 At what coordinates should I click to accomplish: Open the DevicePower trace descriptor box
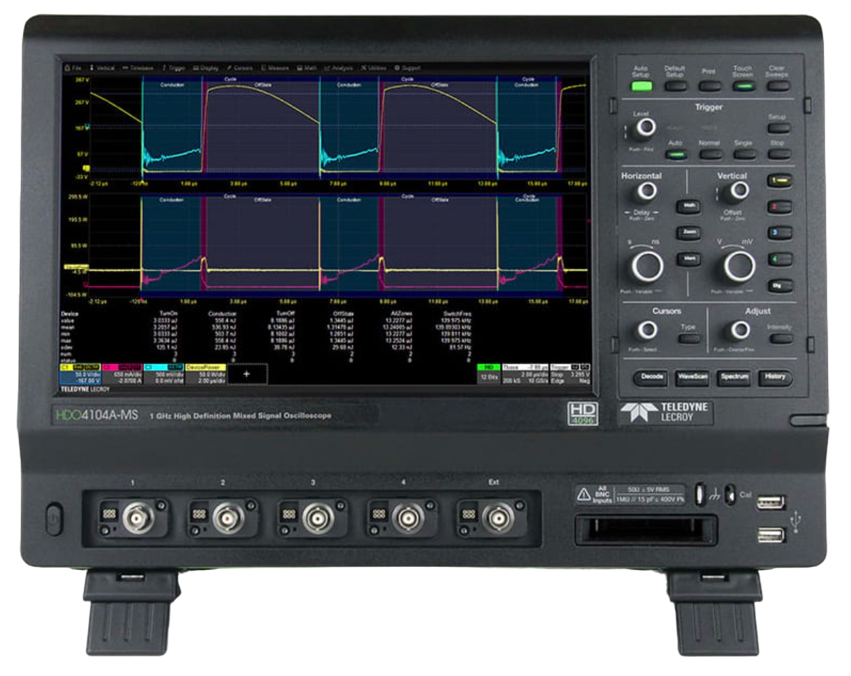[x=205, y=374]
